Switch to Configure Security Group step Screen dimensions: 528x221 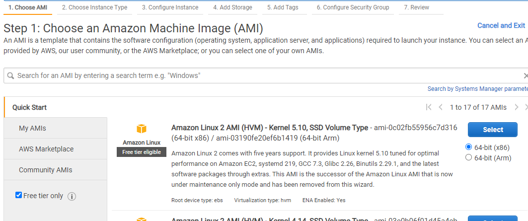(x=353, y=7)
